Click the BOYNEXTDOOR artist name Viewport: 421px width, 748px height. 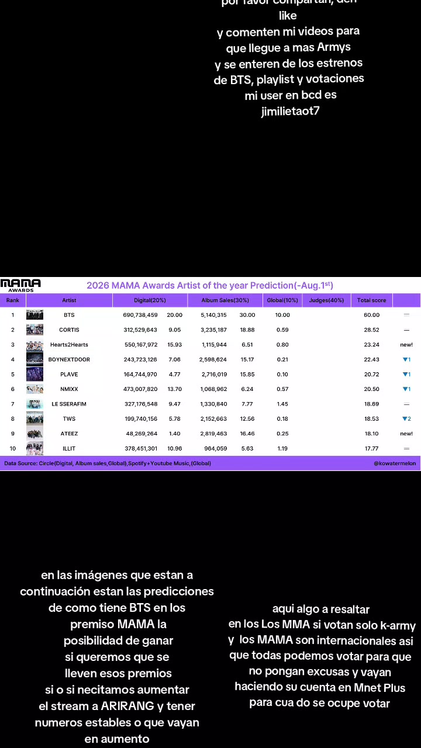[x=69, y=359]
